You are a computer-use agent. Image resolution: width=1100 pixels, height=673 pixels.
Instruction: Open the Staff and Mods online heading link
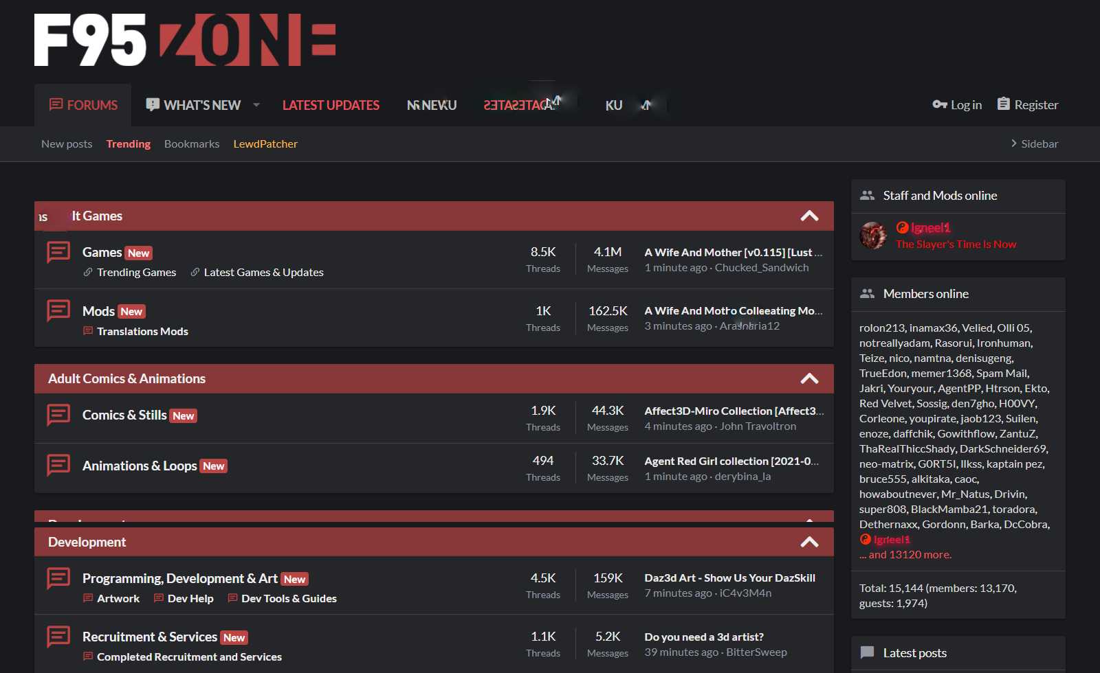[940, 196]
